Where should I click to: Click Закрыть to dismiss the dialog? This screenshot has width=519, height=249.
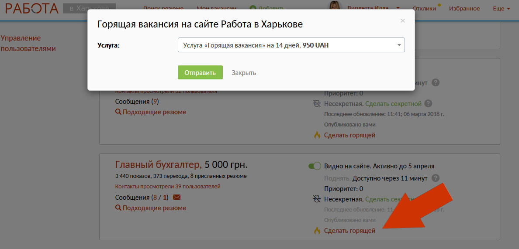click(244, 73)
